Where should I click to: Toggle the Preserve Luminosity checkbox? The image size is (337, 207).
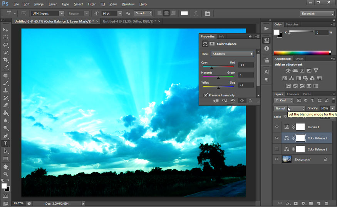tap(206, 95)
